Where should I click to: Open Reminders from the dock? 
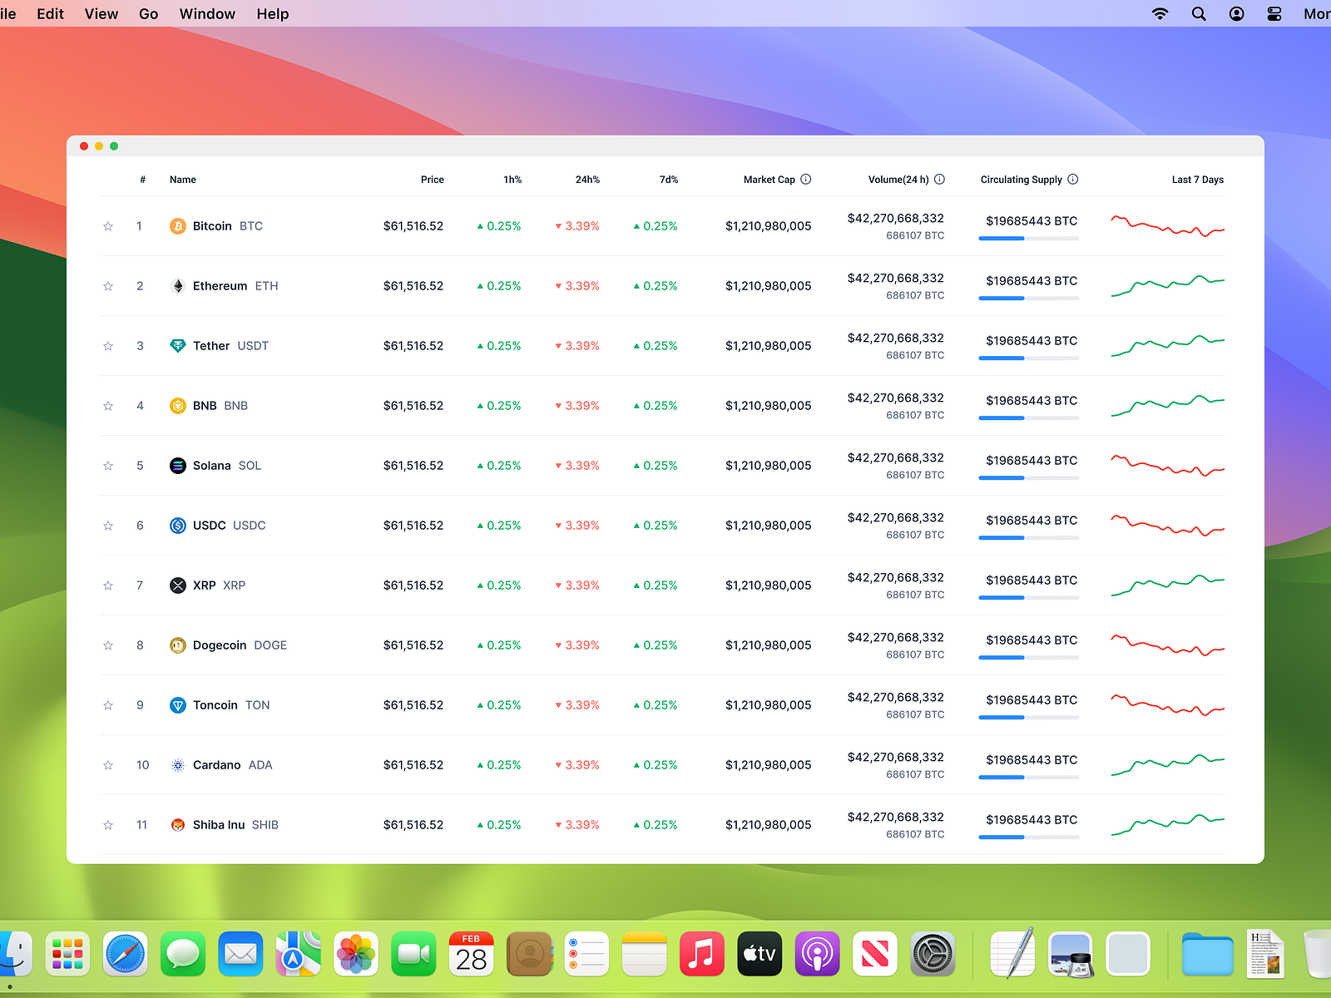[x=586, y=954]
